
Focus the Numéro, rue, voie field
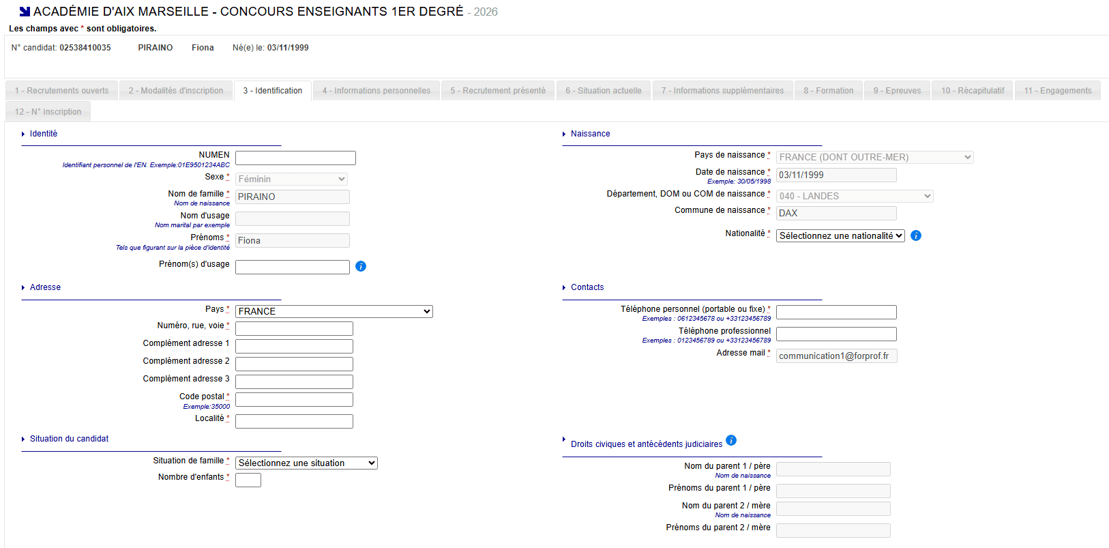(x=294, y=328)
